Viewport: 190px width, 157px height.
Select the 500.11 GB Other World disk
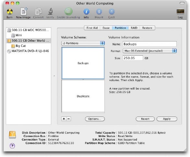coord(29,41)
